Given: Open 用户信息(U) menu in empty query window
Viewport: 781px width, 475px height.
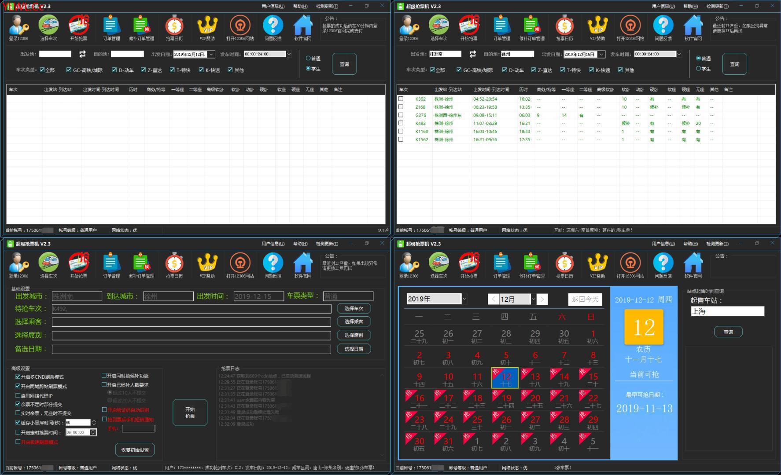Looking at the screenshot, I should coord(273,6).
